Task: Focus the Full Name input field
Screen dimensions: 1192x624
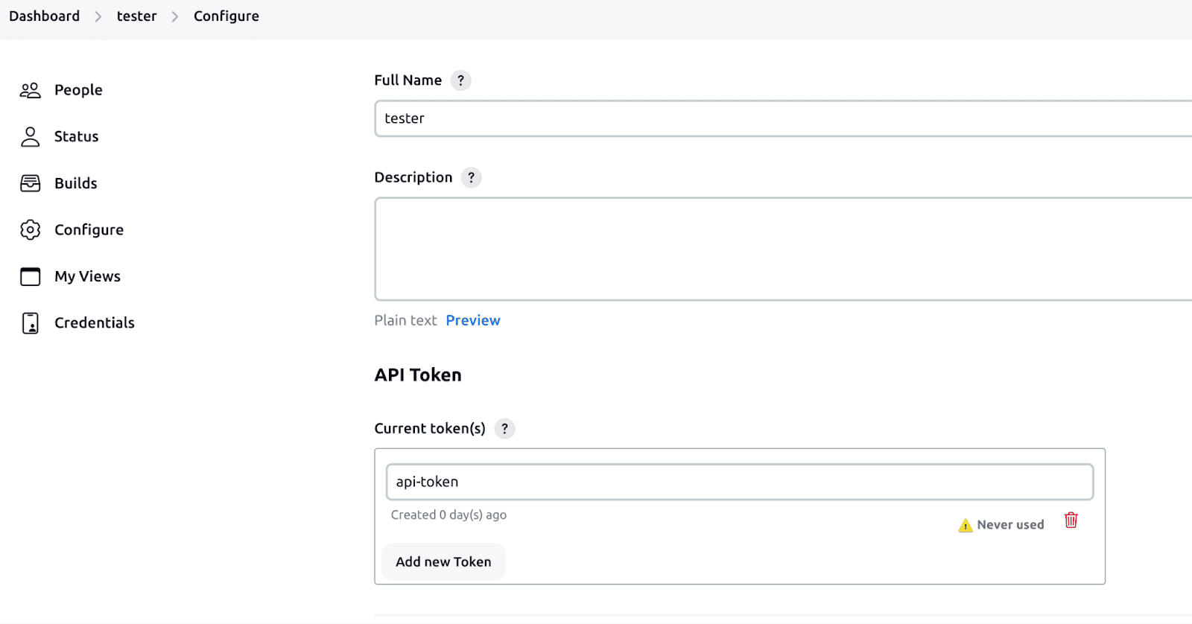Action: pos(783,118)
